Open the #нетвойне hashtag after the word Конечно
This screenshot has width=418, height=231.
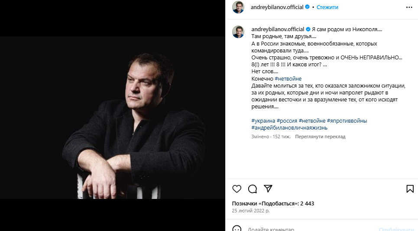tap(288, 79)
